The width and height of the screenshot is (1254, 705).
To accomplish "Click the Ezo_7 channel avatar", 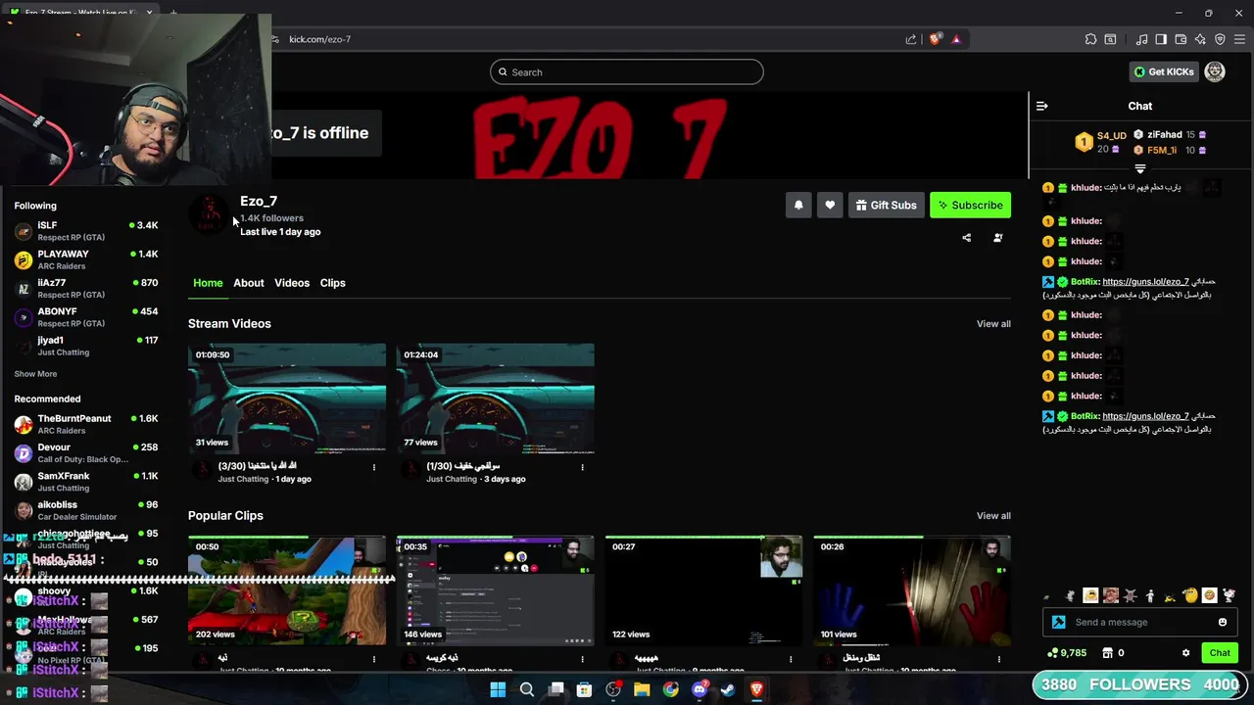I will [x=209, y=214].
